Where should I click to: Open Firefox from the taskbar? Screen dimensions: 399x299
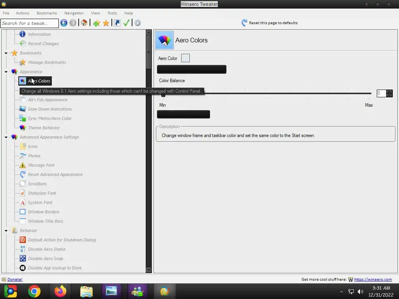click(x=60, y=291)
